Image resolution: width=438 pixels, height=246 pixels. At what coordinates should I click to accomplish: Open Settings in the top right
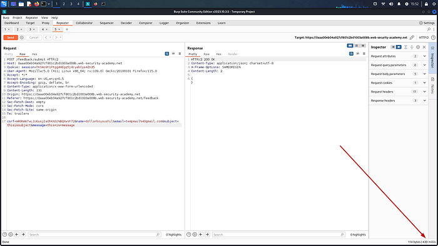tap(427, 23)
